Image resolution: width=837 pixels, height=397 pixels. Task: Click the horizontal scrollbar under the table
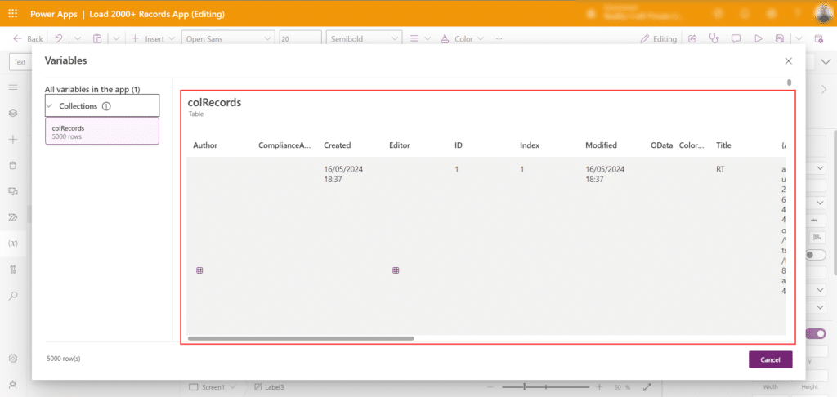301,337
